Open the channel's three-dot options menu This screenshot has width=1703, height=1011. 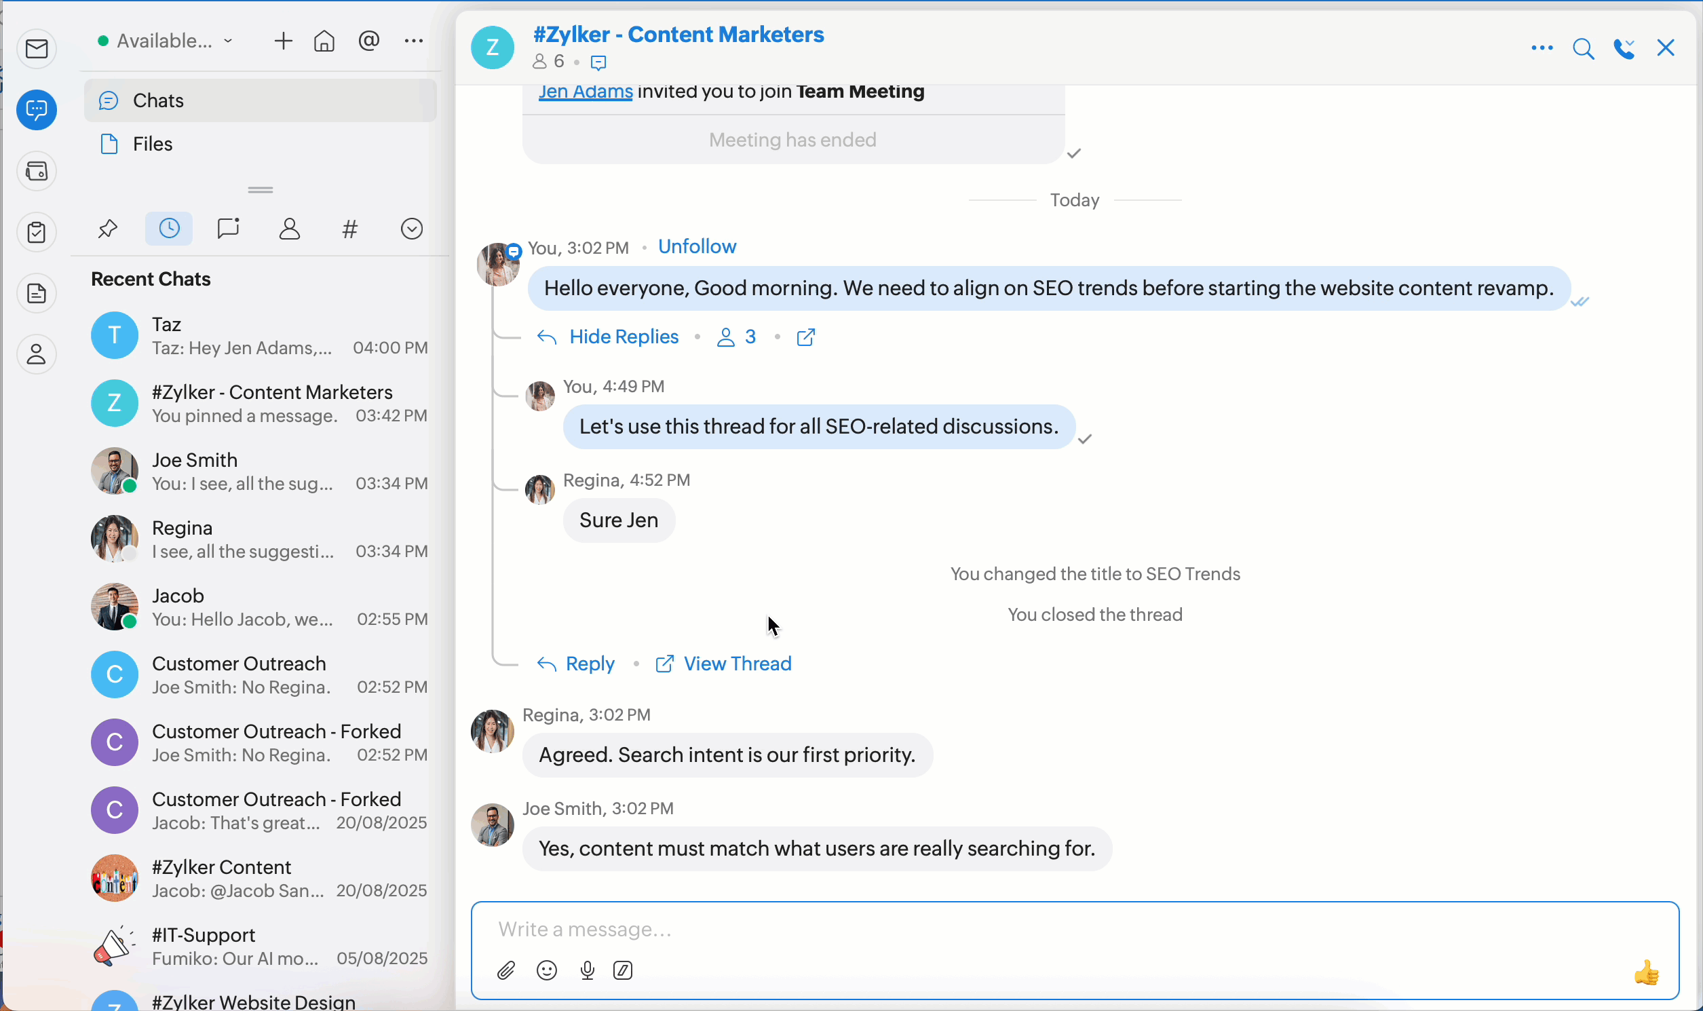point(1542,48)
